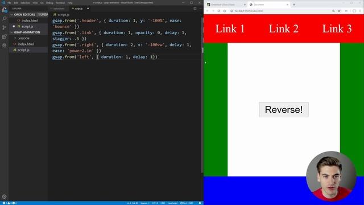Close the Document browser tab
Screen dimensions: 364x205
(x=287, y=5)
